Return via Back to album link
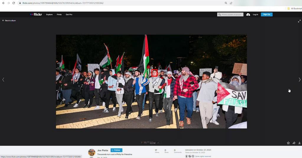Screen dimensions: 302x158 (9, 21)
